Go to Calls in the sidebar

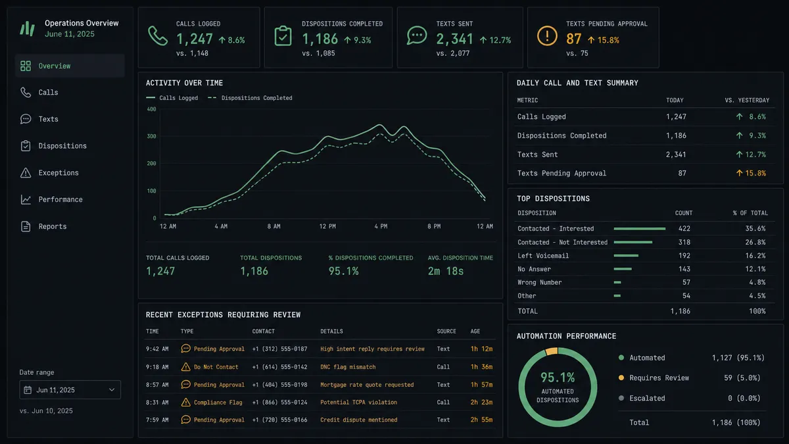pyautogui.click(x=70, y=93)
